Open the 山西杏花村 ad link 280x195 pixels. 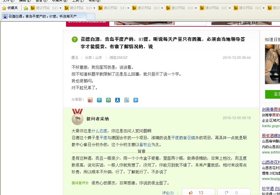[271, 162]
